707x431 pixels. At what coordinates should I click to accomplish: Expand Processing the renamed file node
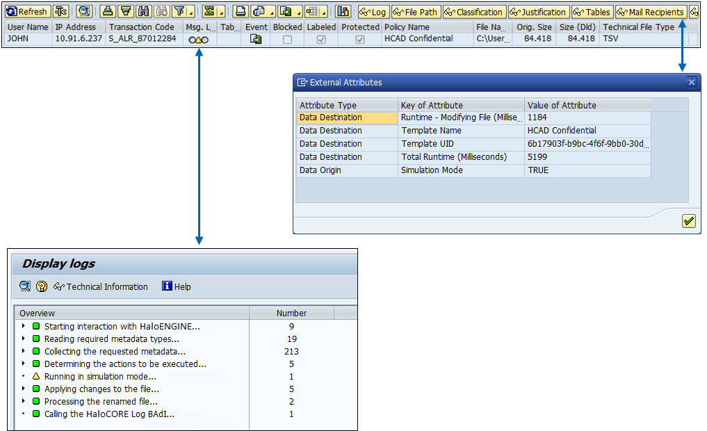23,401
